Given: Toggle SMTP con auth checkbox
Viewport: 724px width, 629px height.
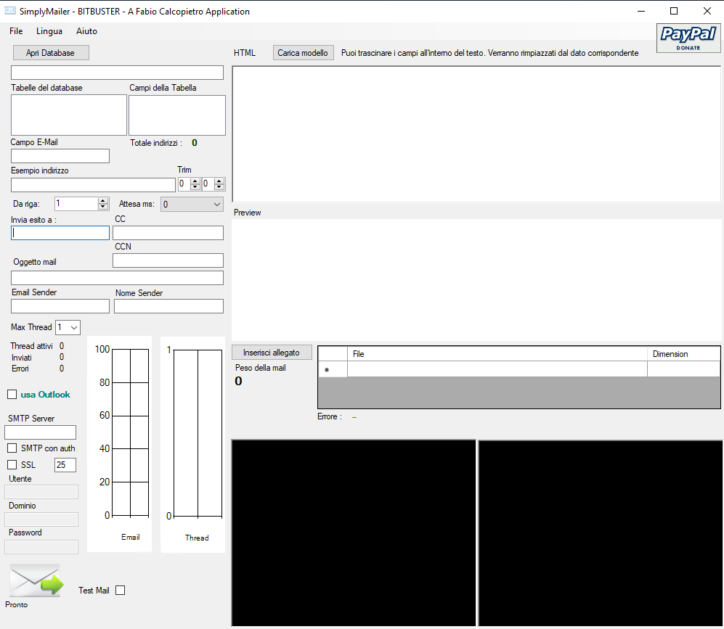Looking at the screenshot, I should (12, 448).
